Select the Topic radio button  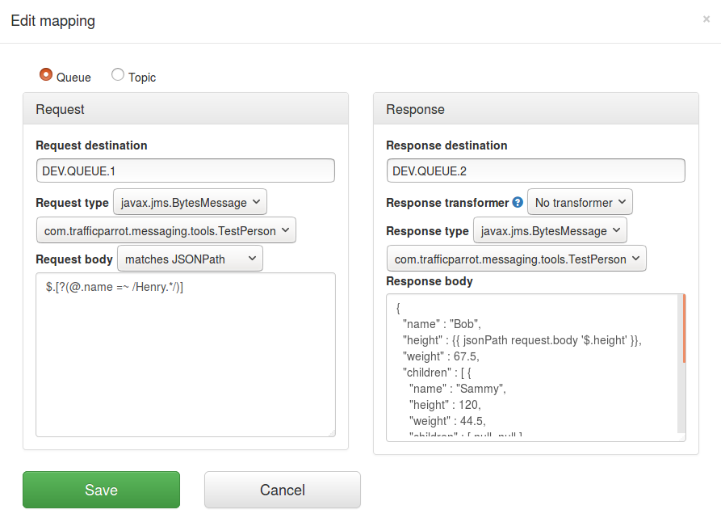point(116,74)
